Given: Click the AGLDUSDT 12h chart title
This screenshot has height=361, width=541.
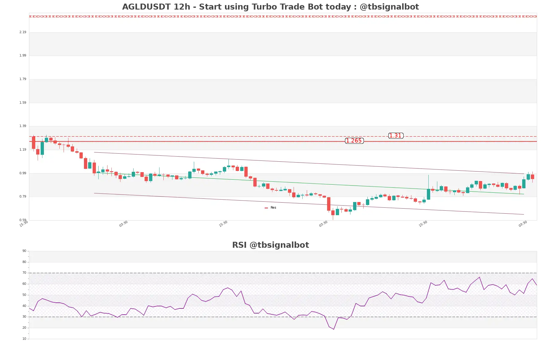Looking at the screenshot, I should pos(270,7).
